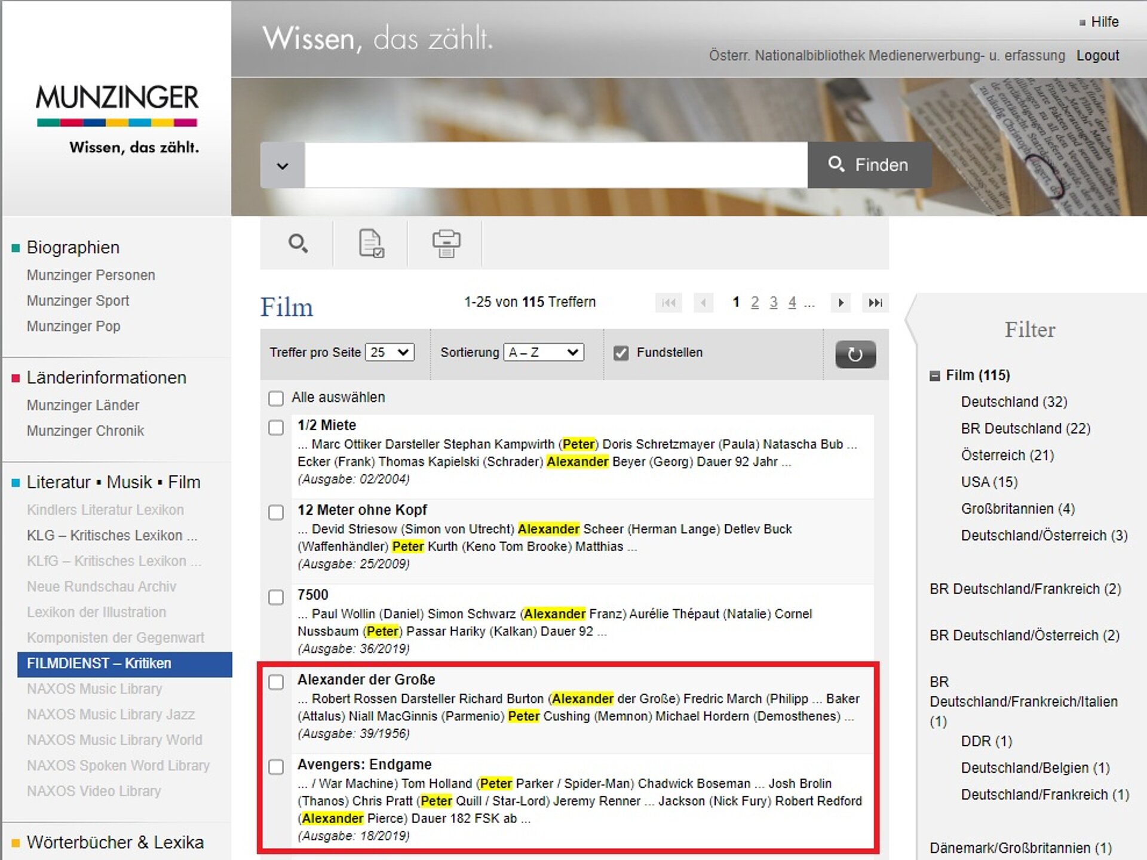Filter by USA (15)
Screen dimensions: 1147x860
point(989,482)
